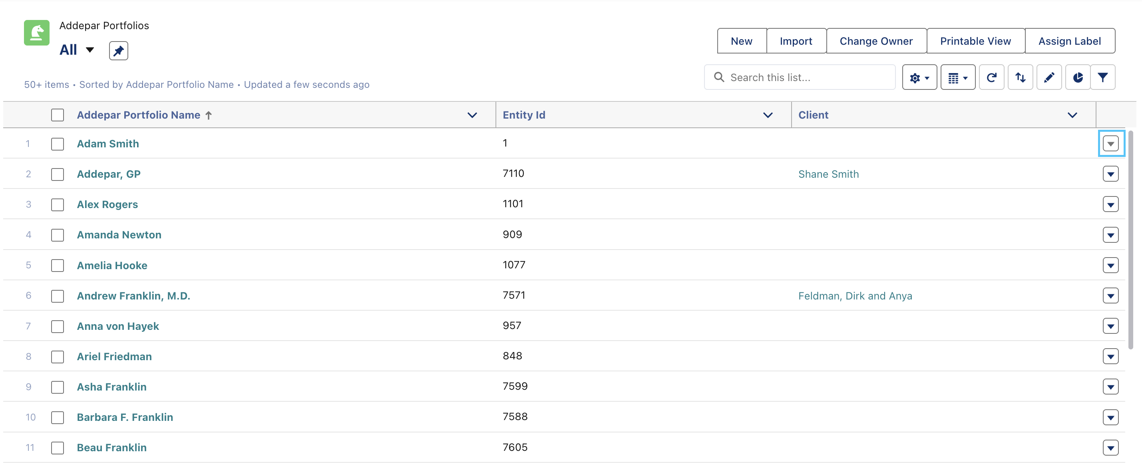
Task: Open the Amelia Hooke portfolio
Action: click(x=112, y=266)
